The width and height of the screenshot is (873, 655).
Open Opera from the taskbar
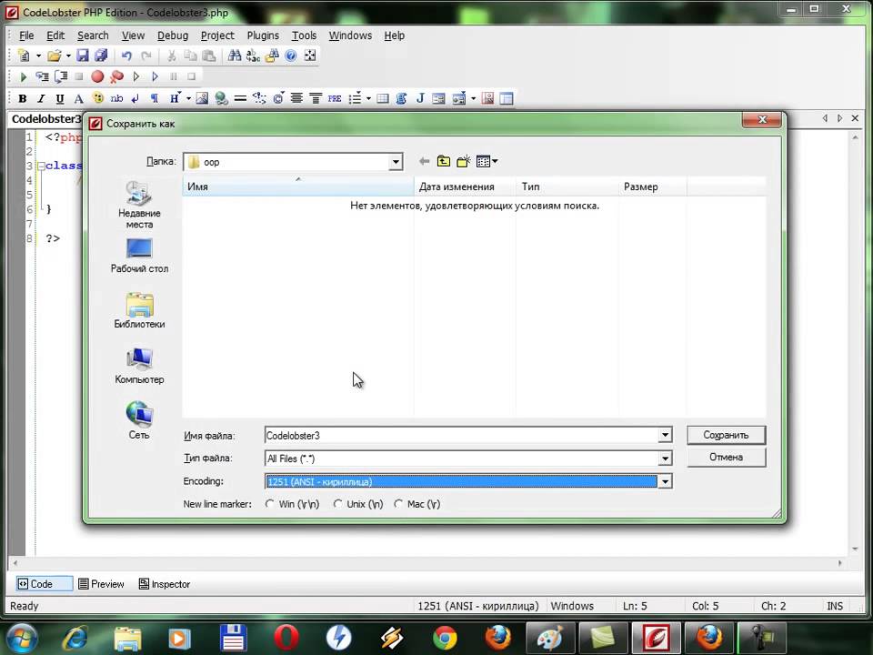coord(286,637)
